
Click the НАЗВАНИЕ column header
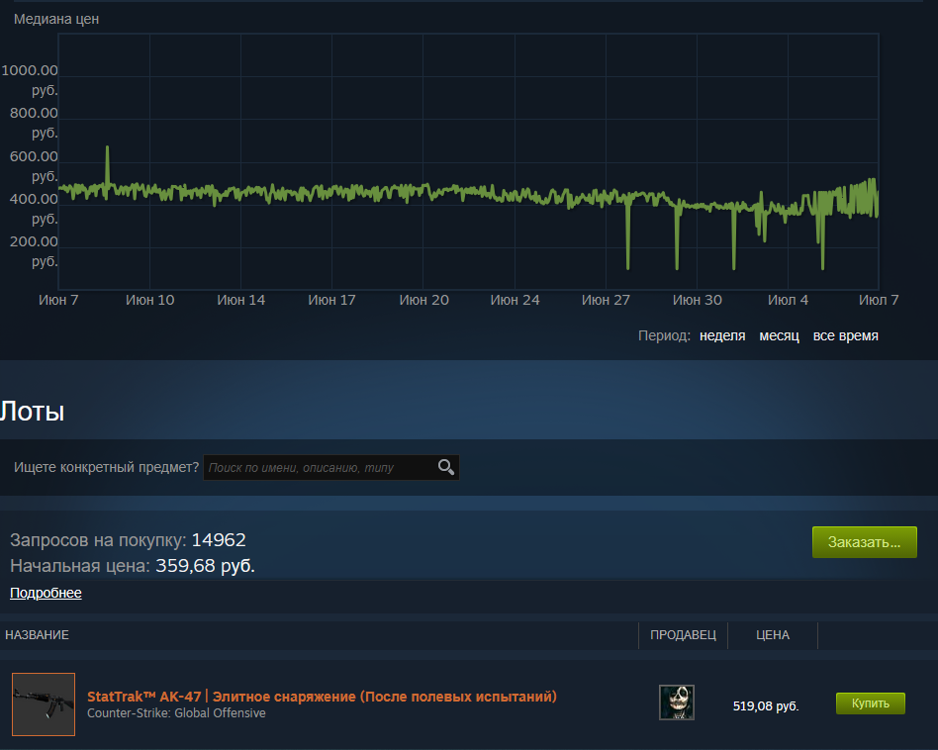37,634
